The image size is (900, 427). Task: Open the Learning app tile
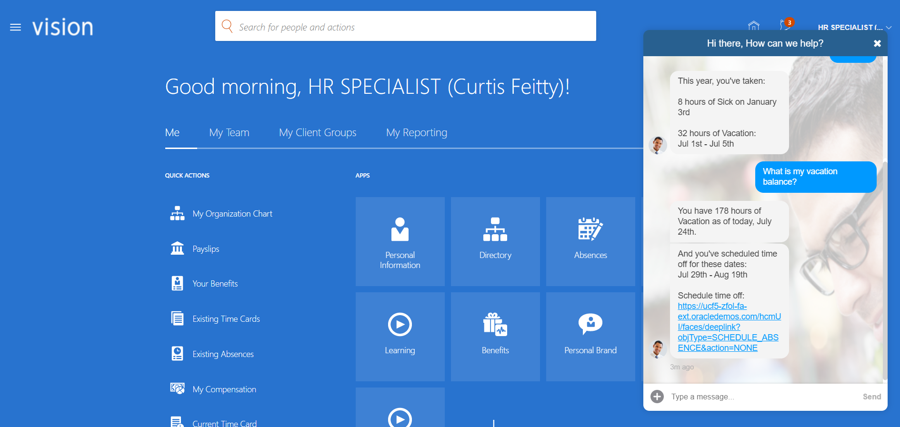point(400,337)
